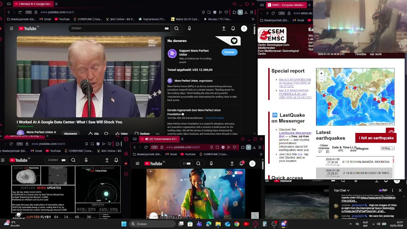Click the Trump video player thumbnail
The image size is (407, 229).
pyautogui.click(x=89, y=77)
